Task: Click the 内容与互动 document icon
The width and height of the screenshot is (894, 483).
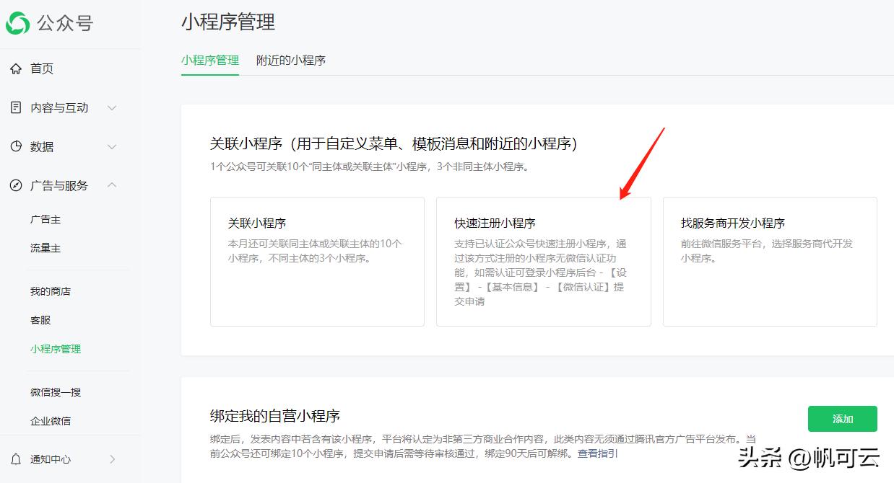Action: (x=16, y=107)
